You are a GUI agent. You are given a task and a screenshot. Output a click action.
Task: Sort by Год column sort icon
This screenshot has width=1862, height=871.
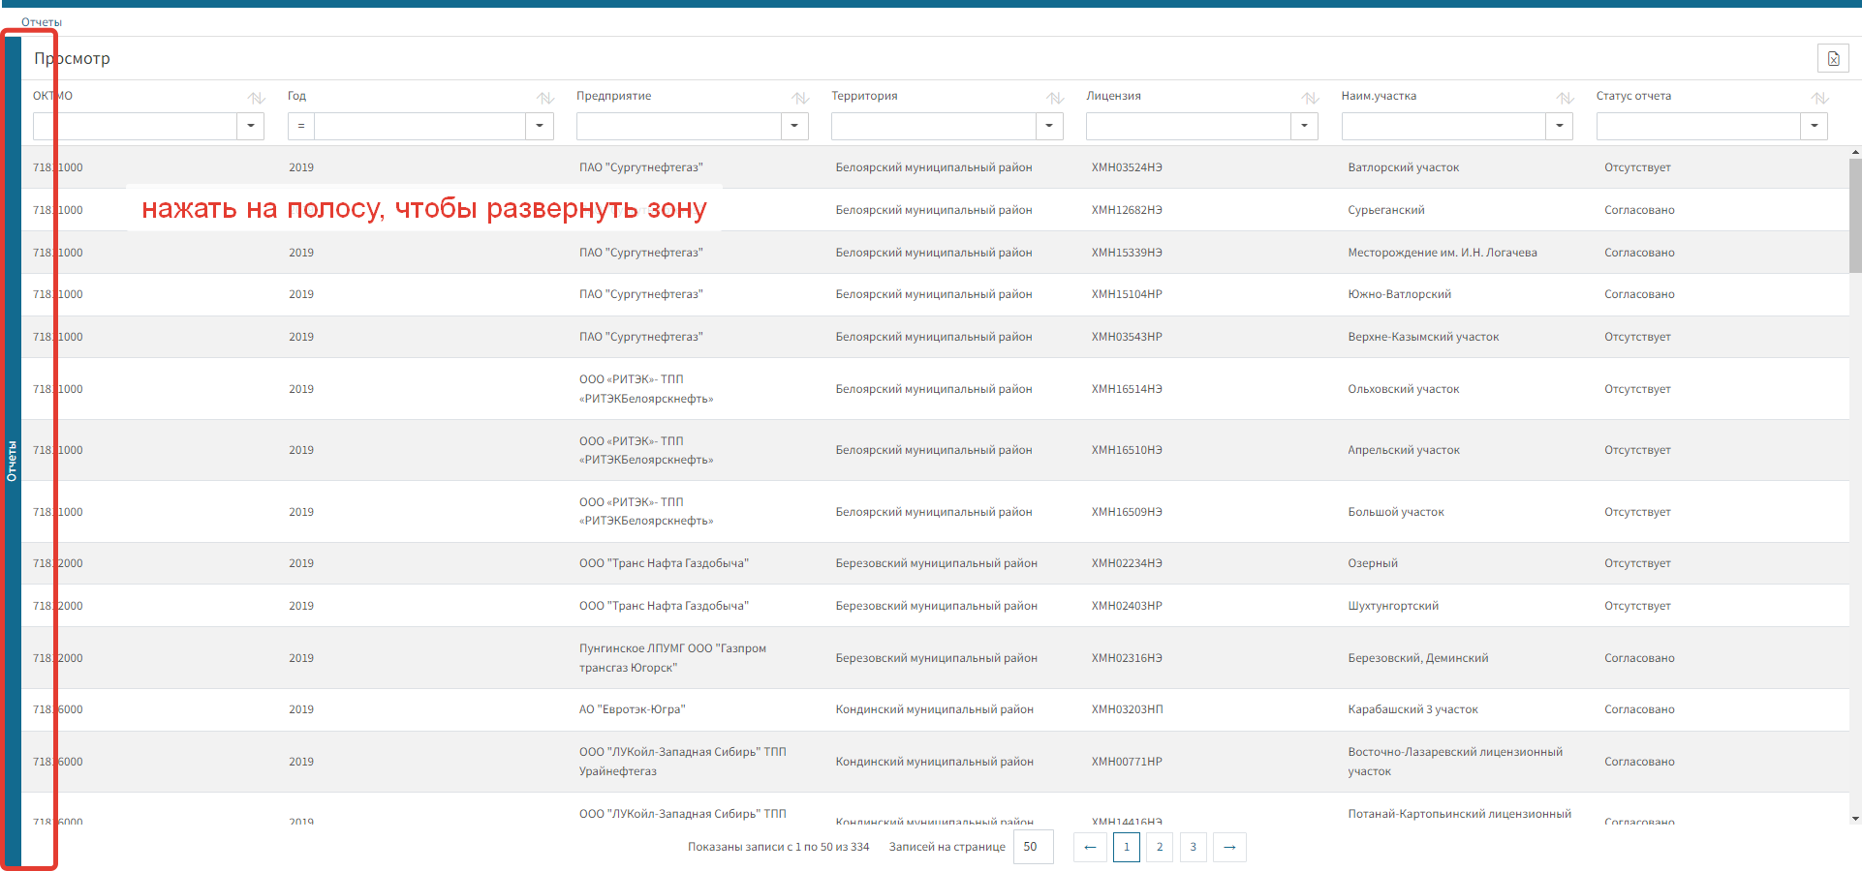click(x=545, y=98)
